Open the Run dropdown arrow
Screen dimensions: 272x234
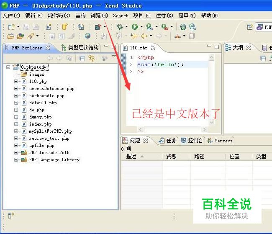[x=141, y=27]
